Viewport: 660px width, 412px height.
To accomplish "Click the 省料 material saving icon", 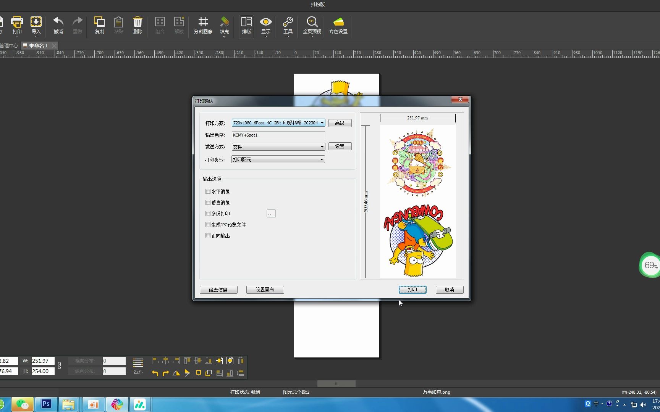I will tap(138, 363).
